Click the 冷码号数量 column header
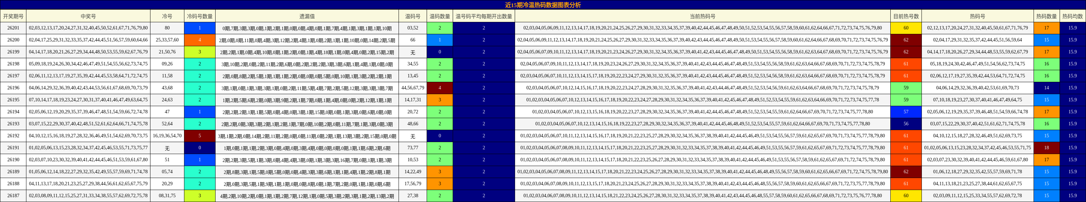The image size is (1086, 202). pyautogui.click(x=199, y=16)
